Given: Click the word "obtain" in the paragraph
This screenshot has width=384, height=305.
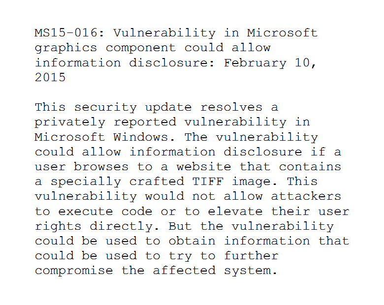Looking at the screenshot, I should pos(192,241).
